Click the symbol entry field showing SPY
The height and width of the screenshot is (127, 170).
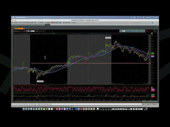coord(32,31)
